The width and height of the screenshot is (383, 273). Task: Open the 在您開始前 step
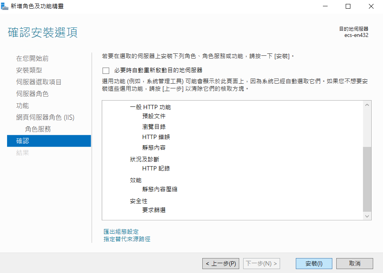tap(32, 59)
